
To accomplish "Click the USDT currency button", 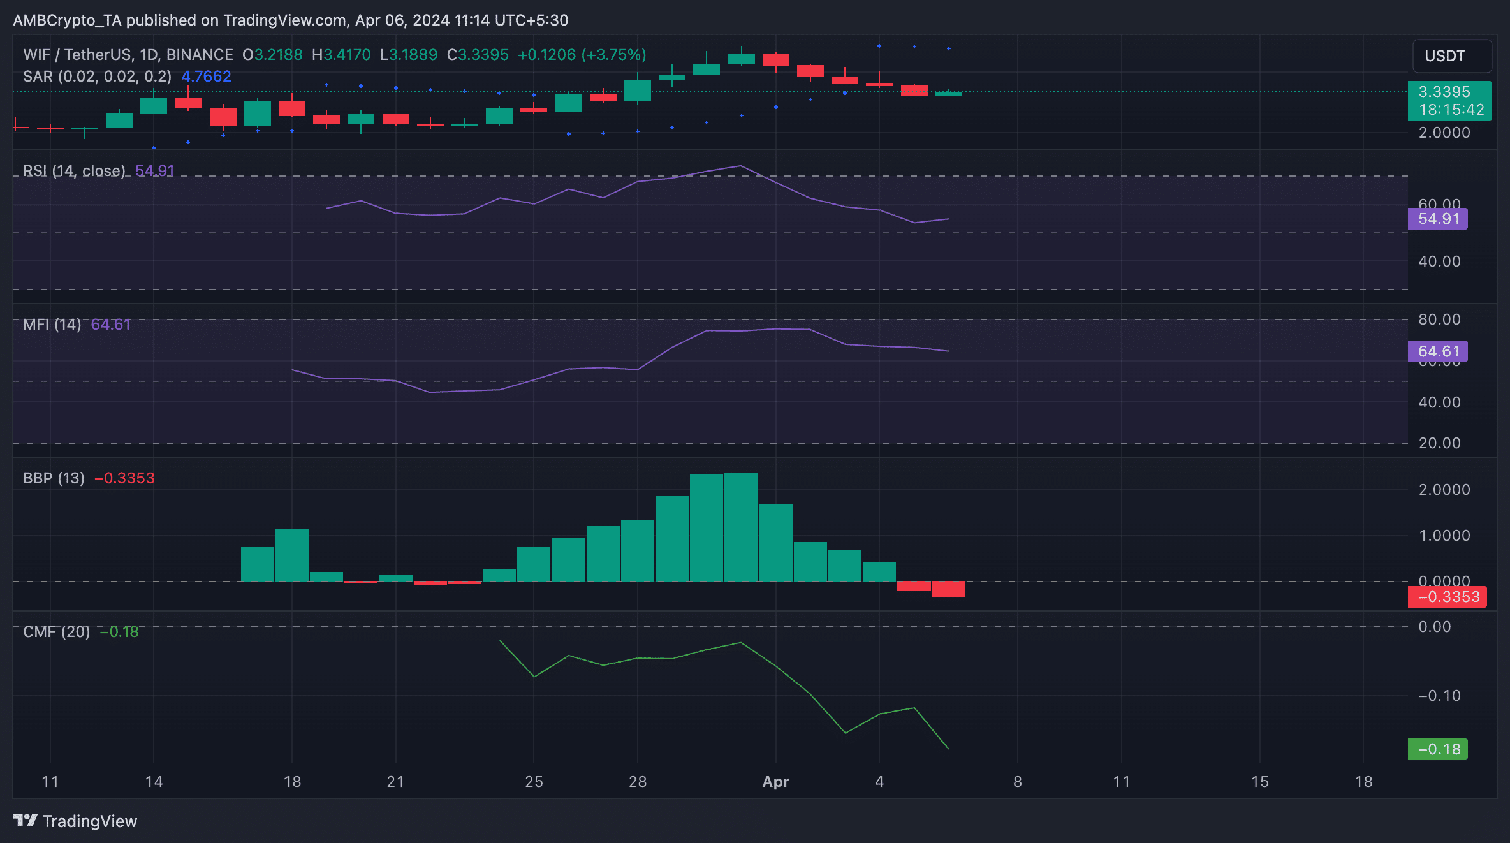I will 1452,56.
